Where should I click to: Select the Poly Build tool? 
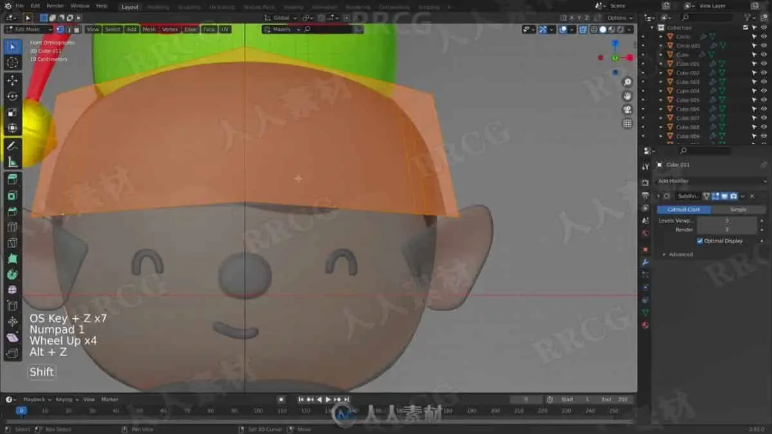[x=12, y=258]
